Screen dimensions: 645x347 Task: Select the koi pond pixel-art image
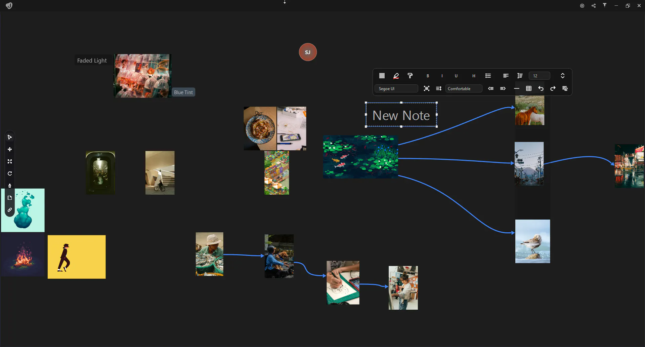click(360, 157)
